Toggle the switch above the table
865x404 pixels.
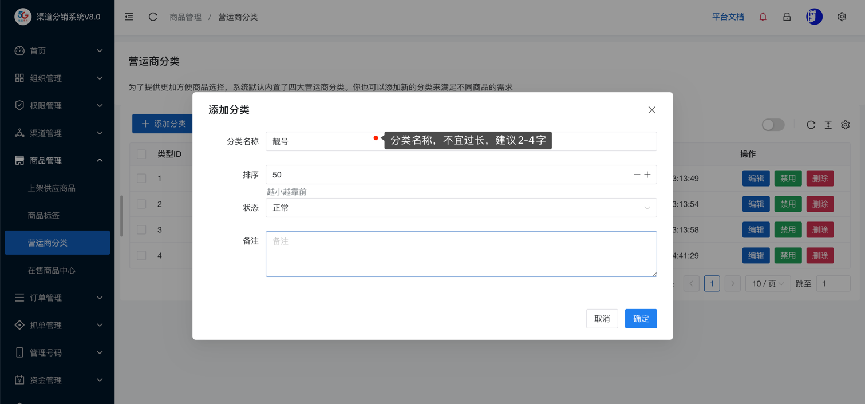tap(772, 125)
